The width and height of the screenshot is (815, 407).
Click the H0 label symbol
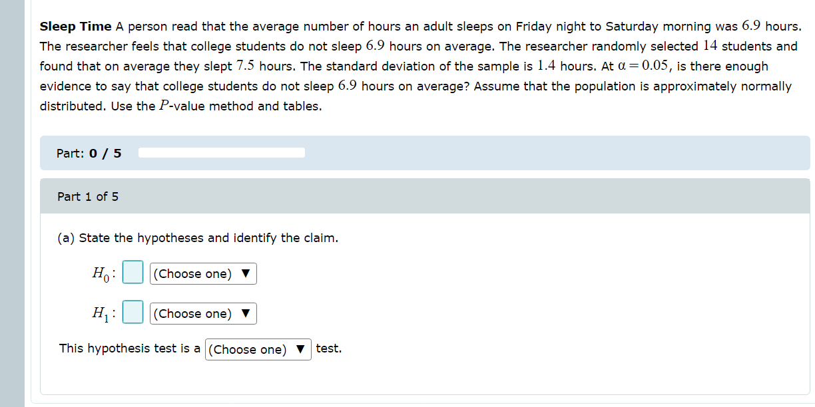[x=101, y=273]
